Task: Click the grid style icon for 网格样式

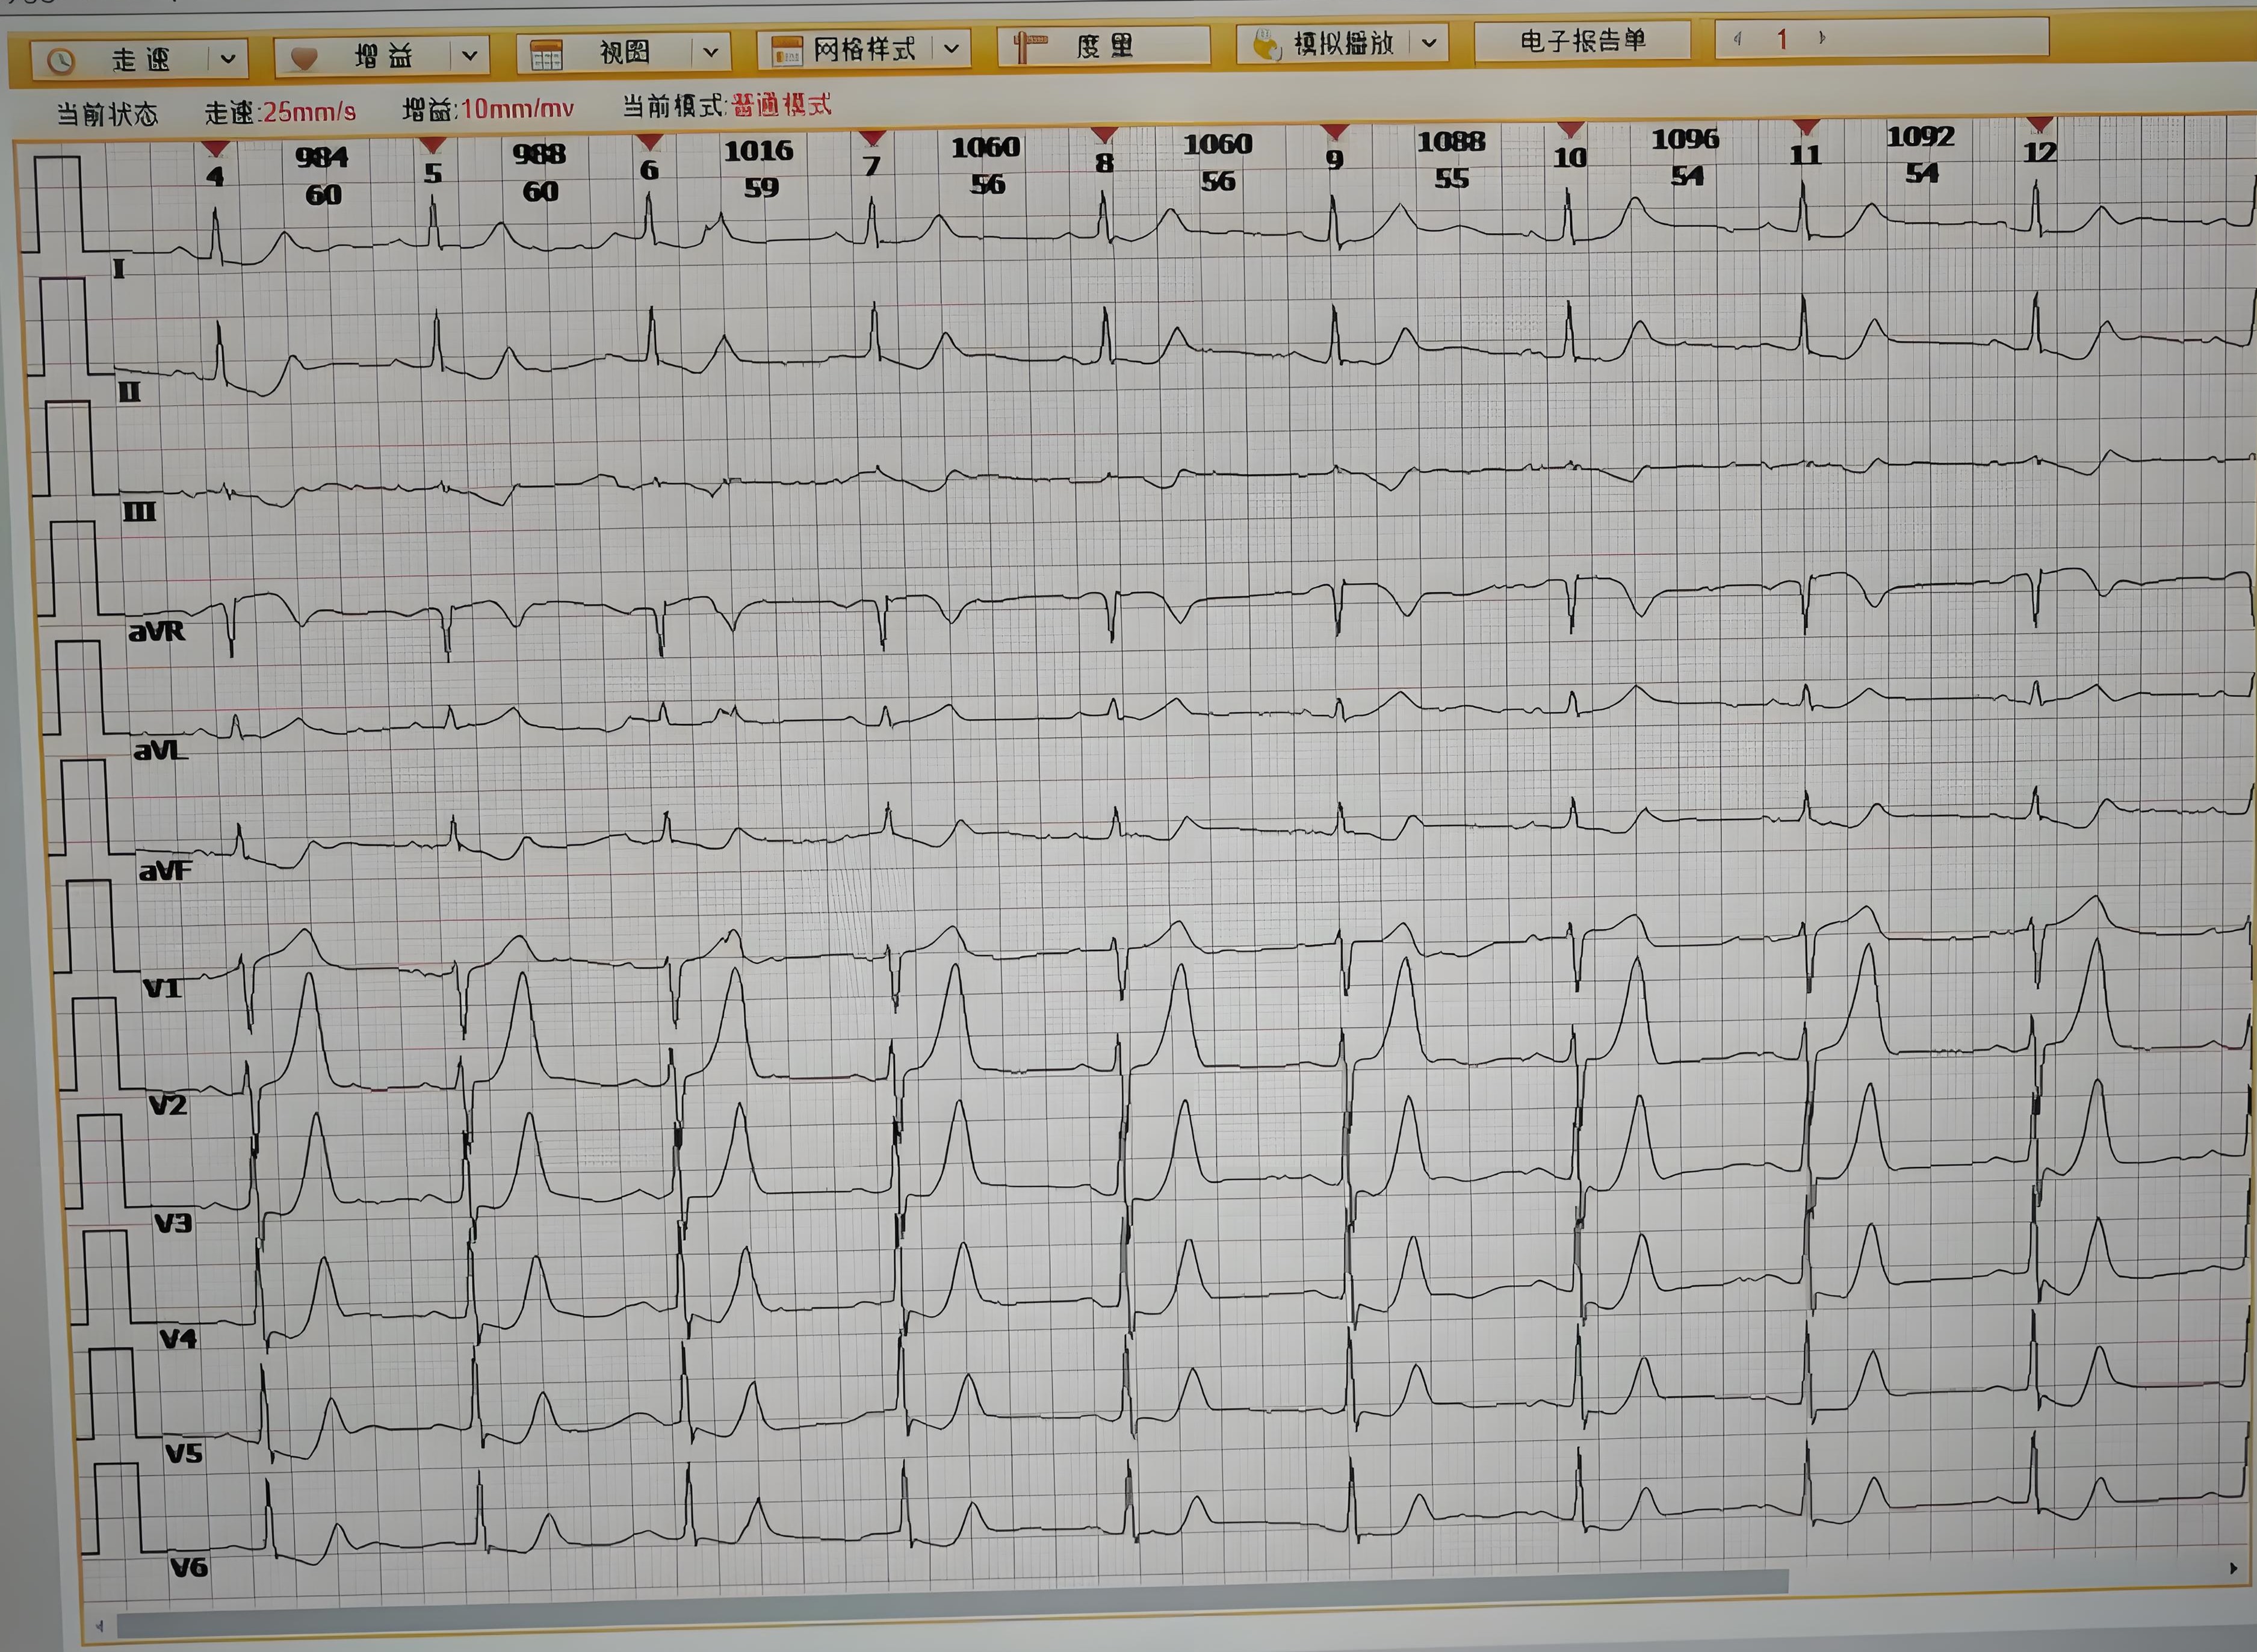Action: pyautogui.click(x=787, y=51)
